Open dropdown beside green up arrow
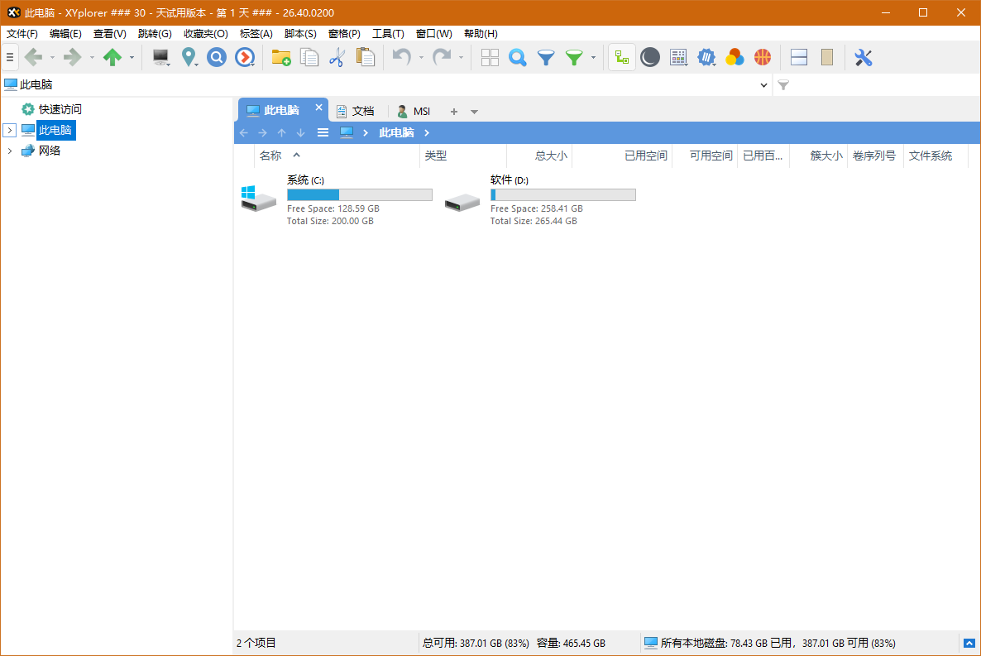The height and width of the screenshot is (656, 981). (132, 58)
